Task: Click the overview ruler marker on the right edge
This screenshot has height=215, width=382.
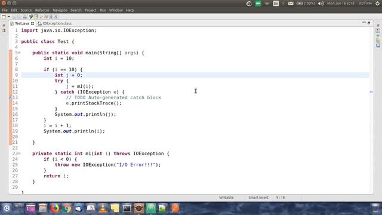Action: [x=371, y=91]
